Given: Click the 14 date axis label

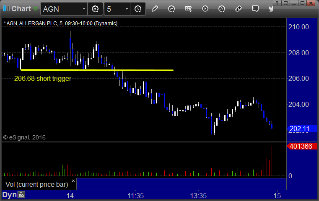Looking at the screenshot, I should (70, 196).
